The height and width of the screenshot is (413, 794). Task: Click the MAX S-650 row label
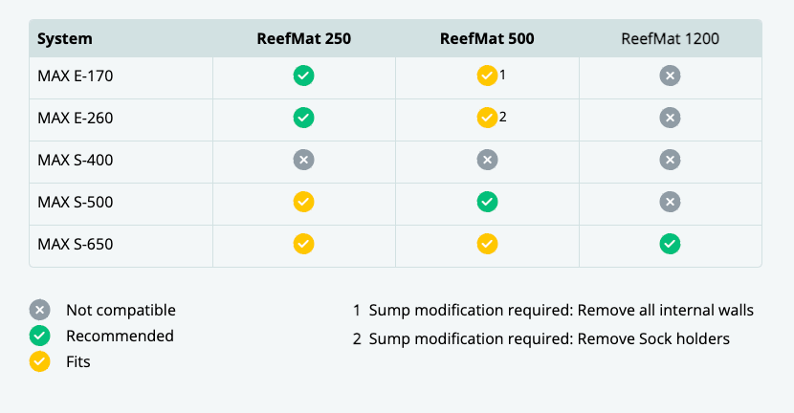point(76,244)
